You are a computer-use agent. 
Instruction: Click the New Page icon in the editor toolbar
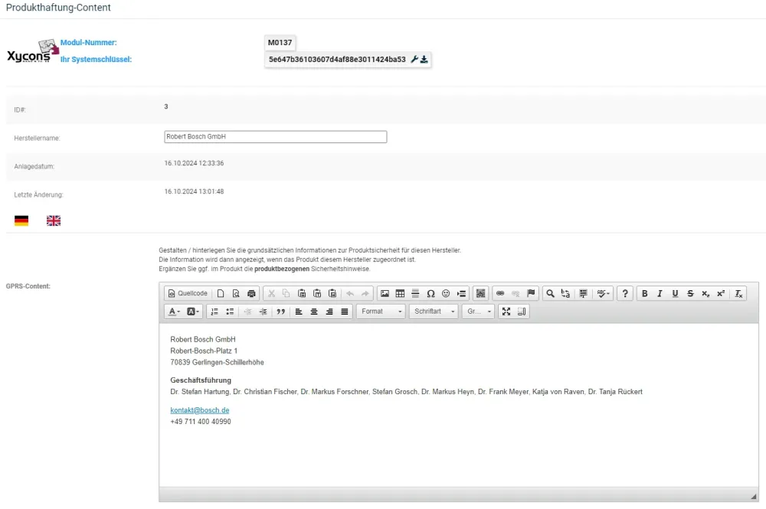pyautogui.click(x=221, y=293)
